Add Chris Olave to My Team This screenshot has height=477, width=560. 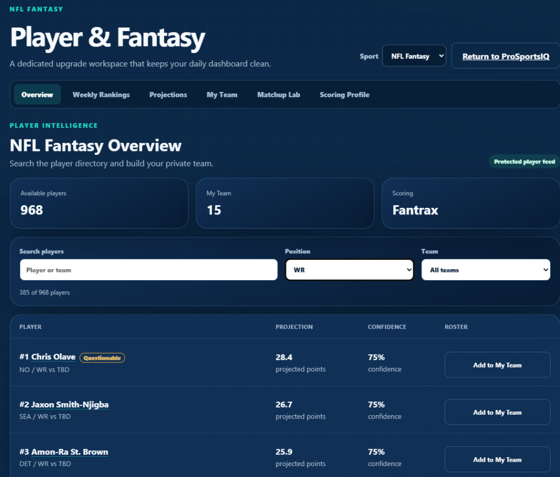coord(498,365)
